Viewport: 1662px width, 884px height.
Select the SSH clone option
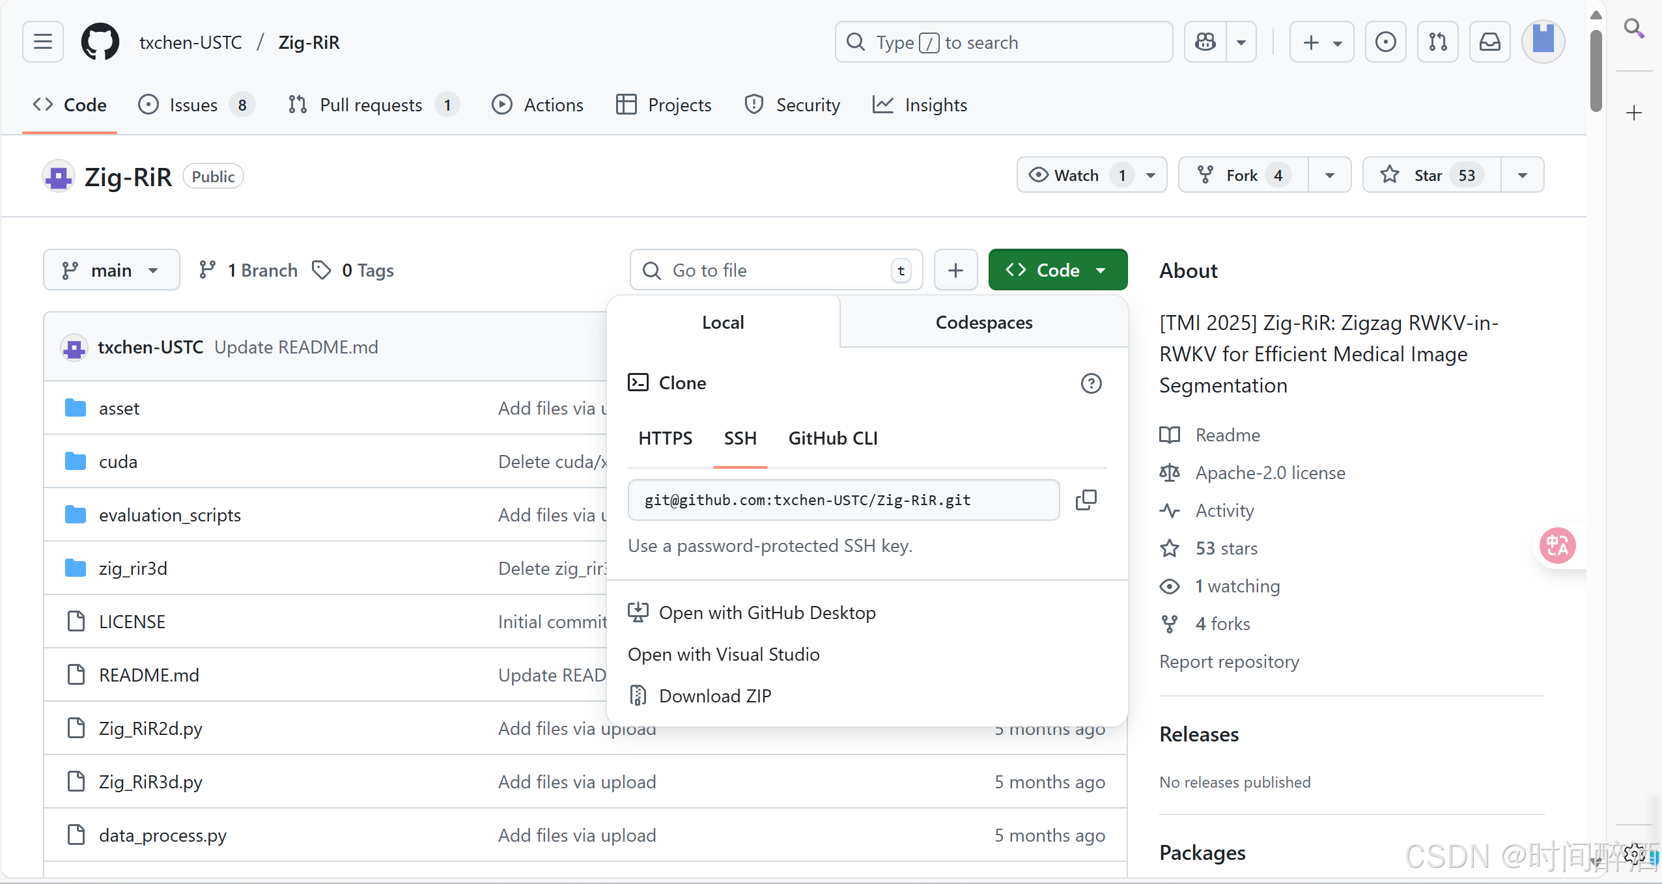(x=740, y=438)
